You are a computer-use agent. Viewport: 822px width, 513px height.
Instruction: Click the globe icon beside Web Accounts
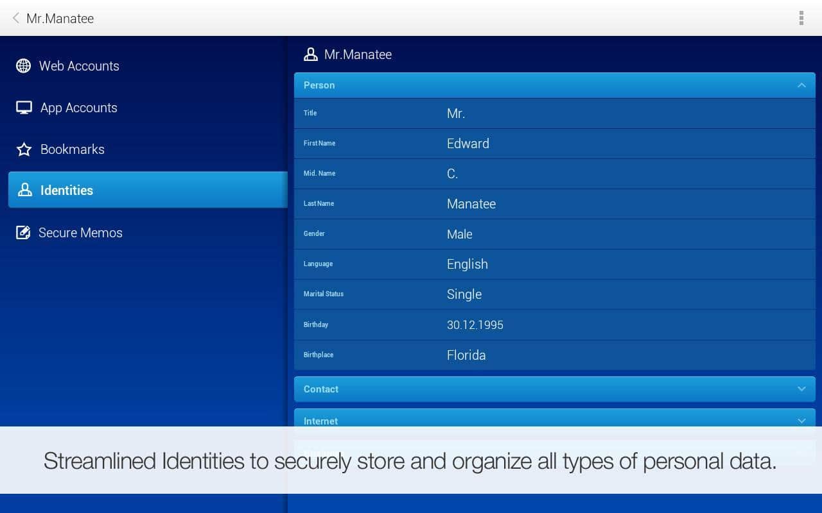coord(24,66)
